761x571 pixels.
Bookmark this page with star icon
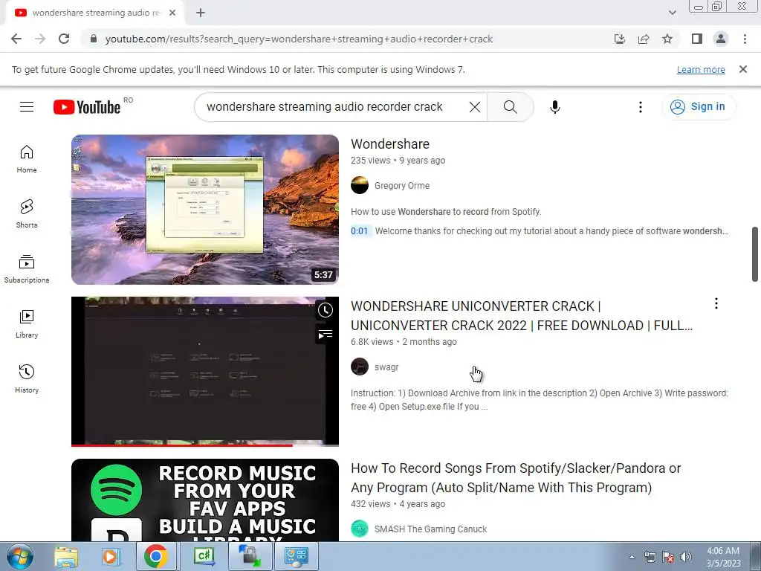[x=667, y=39]
